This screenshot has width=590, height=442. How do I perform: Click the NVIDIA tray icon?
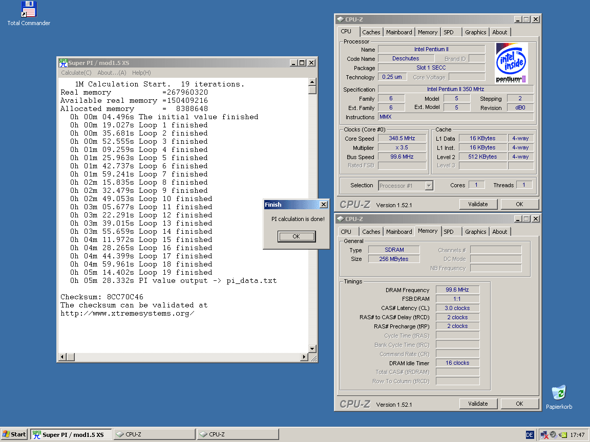point(562,435)
